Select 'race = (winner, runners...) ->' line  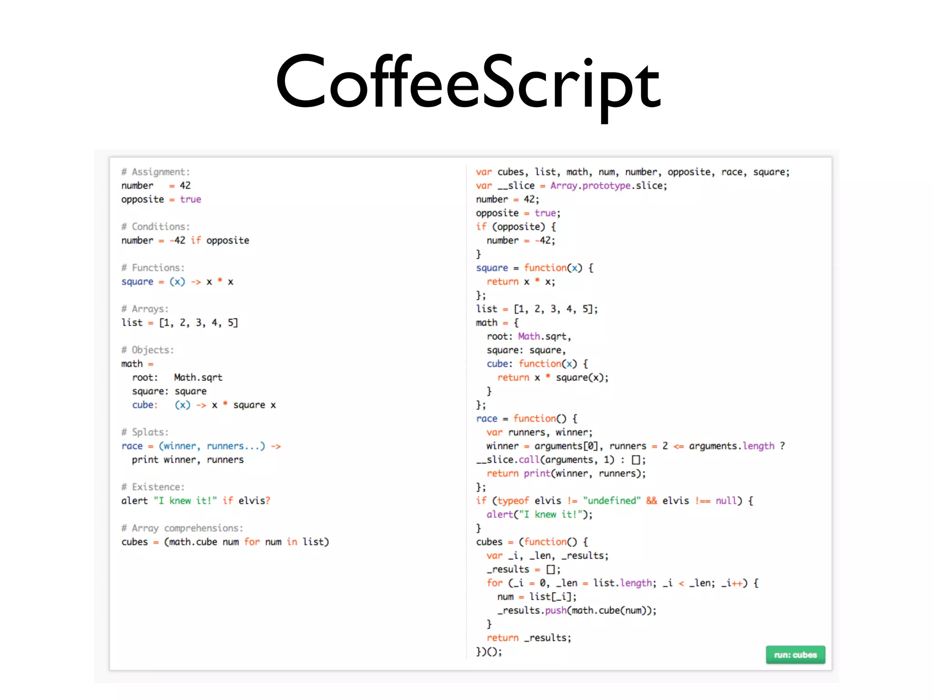tap(201, 446)
